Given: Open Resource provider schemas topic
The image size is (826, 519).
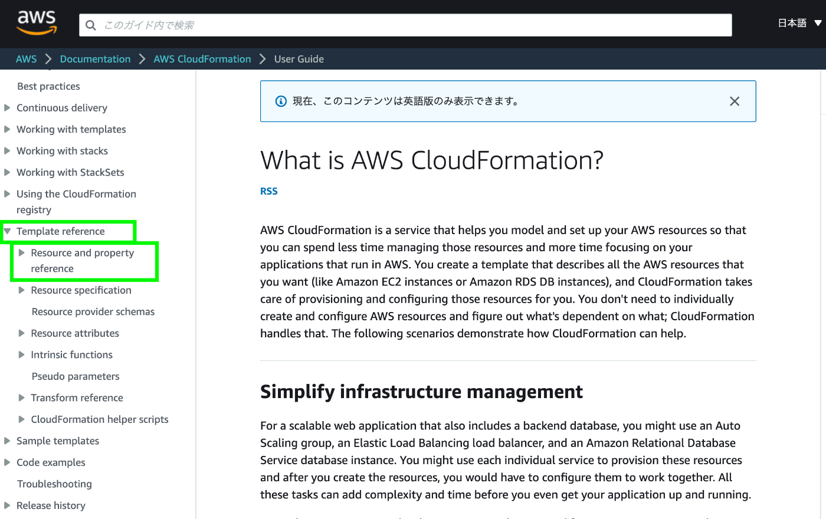Looking at the screenshot, I should coord(93,311).
